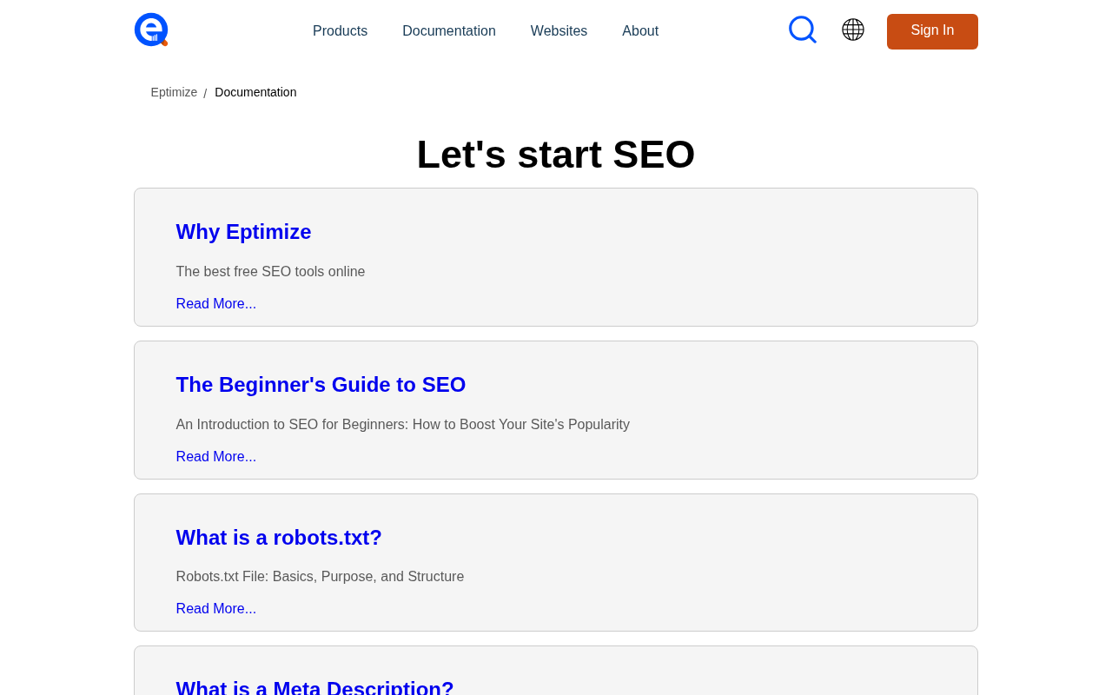Select the About menu item
This screenshot has height=695, width=1112.
coord(640,31)
